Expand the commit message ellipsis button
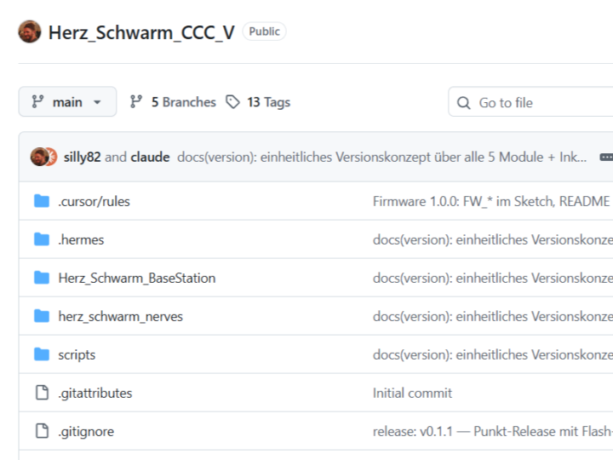 (606, 158)
